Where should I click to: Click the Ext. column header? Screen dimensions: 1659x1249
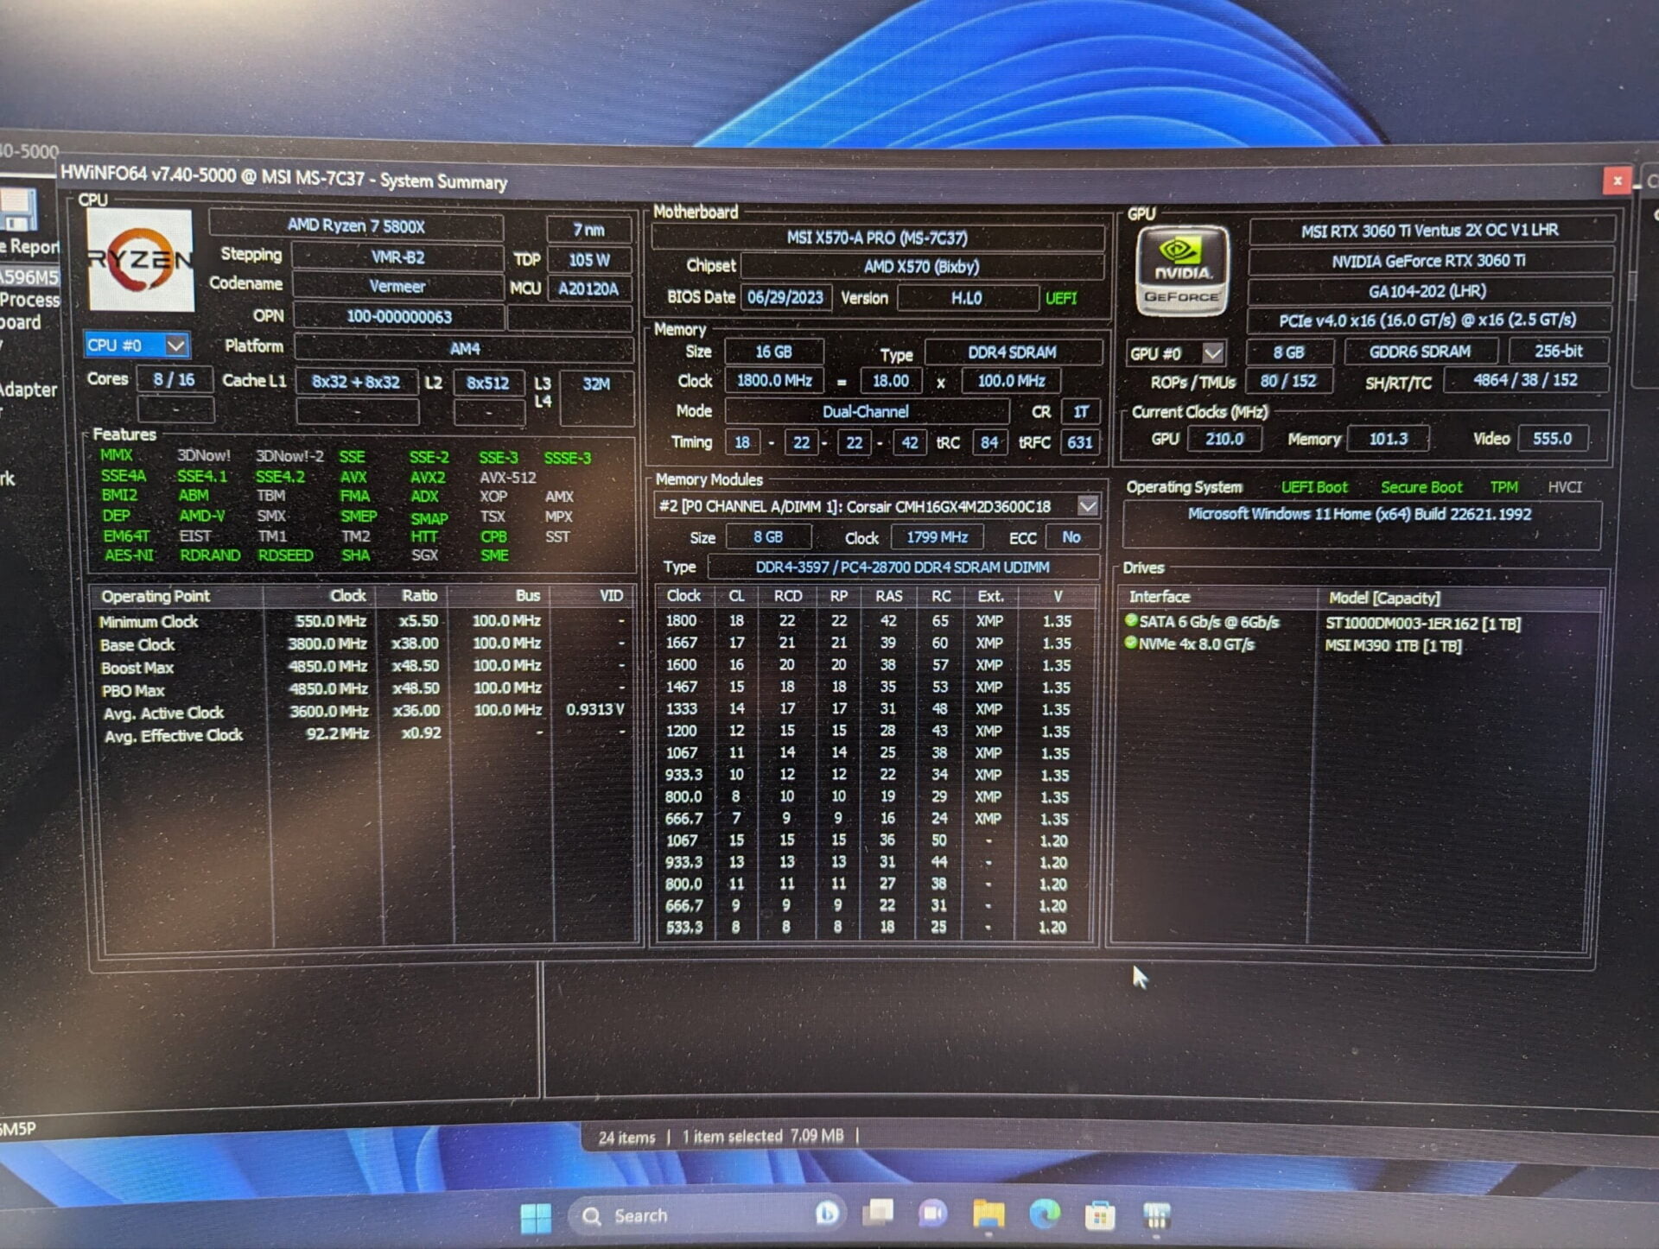pyautogui.click(x=990, y=596)
